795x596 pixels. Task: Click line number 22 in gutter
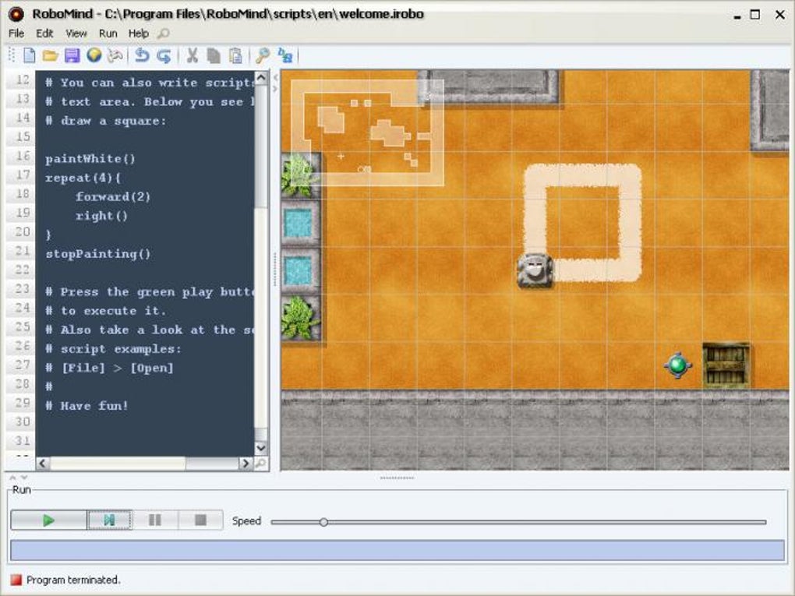(x=22, y=270)
